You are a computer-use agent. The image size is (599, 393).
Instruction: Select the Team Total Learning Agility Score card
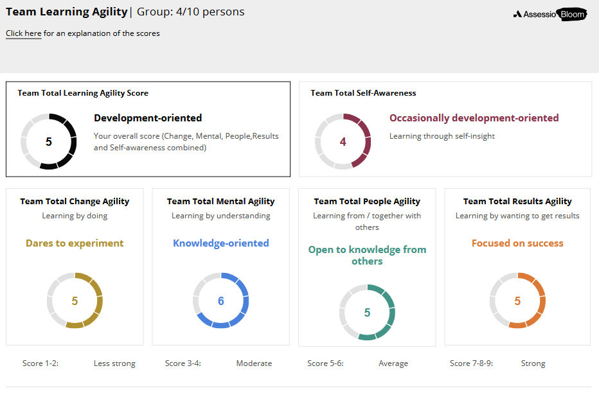point(148,129)
